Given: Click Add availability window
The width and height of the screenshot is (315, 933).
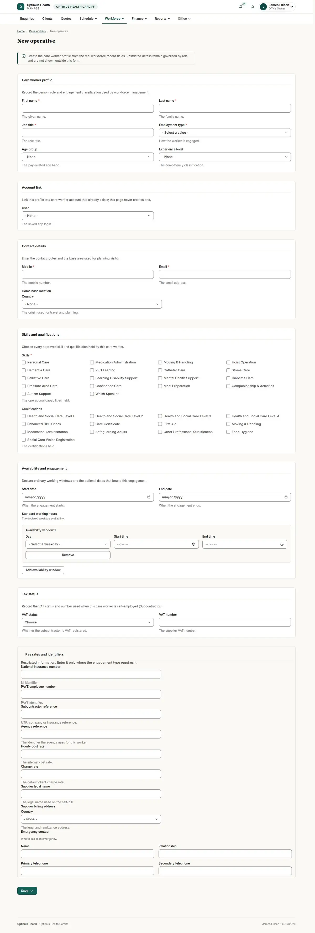Looking at the screenshot, I should click(43, 570).
